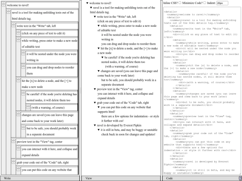Add a node below 'ravel is a tool' with [+]

(x=9, y=13)
